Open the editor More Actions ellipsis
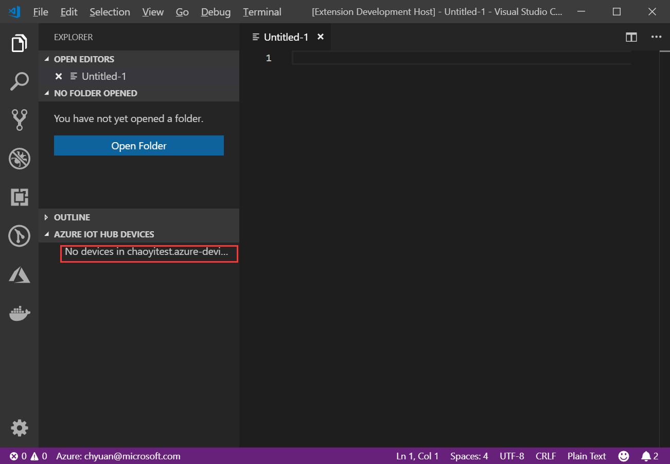 pos(656,37)
